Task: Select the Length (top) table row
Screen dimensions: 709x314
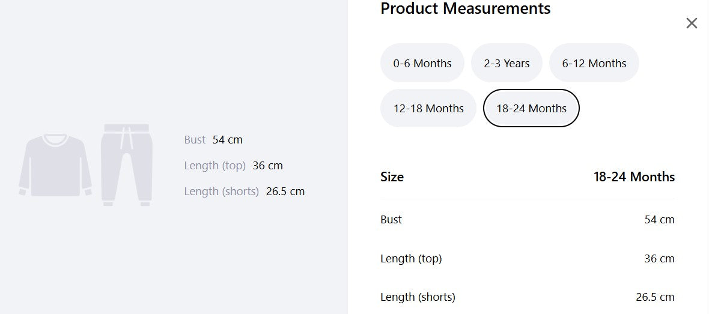Action: [527, 258]
